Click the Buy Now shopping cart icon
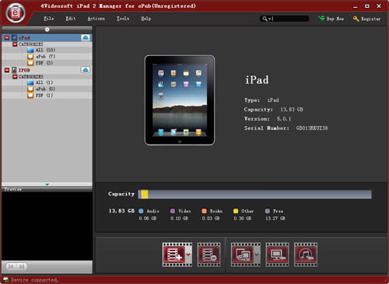Viewport: 389px width, 284px height. click(x=321, y=18)
